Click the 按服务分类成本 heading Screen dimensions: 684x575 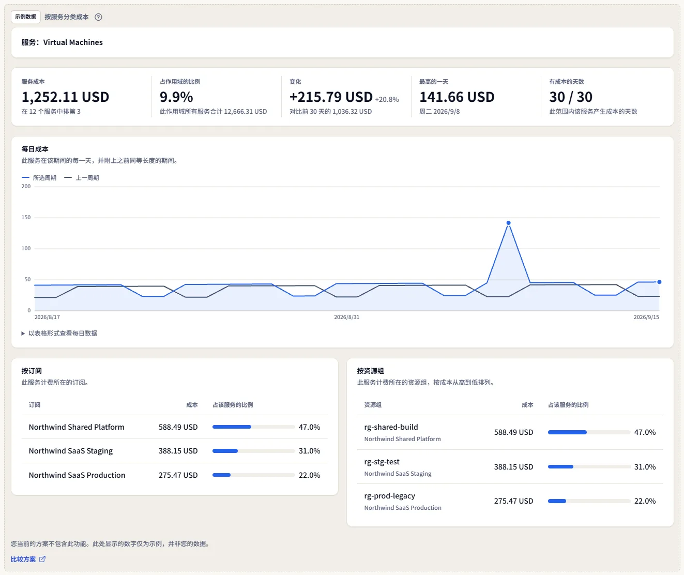(66, 17)
